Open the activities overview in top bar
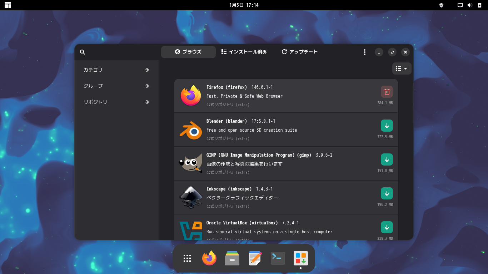Screen dimensions: 488x274 (8, 5)
